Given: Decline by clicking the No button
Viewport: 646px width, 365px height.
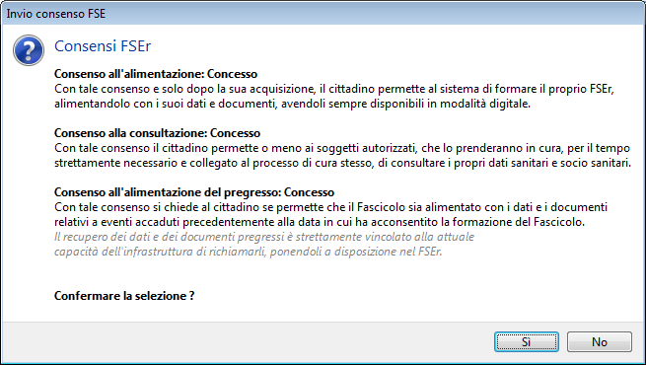Looking at the screenshot, I should click(599, 342).
